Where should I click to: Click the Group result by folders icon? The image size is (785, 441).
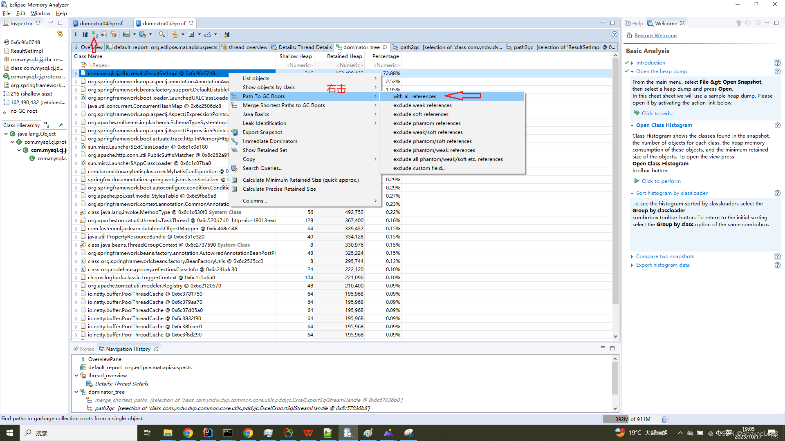pos(175,35)
